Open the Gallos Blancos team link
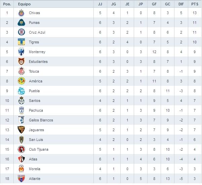202x185 pixels. point(41,120)
